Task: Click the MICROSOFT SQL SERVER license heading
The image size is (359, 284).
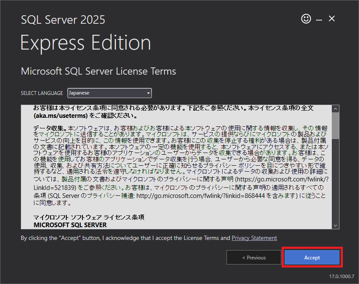Action: coord(70,225)
